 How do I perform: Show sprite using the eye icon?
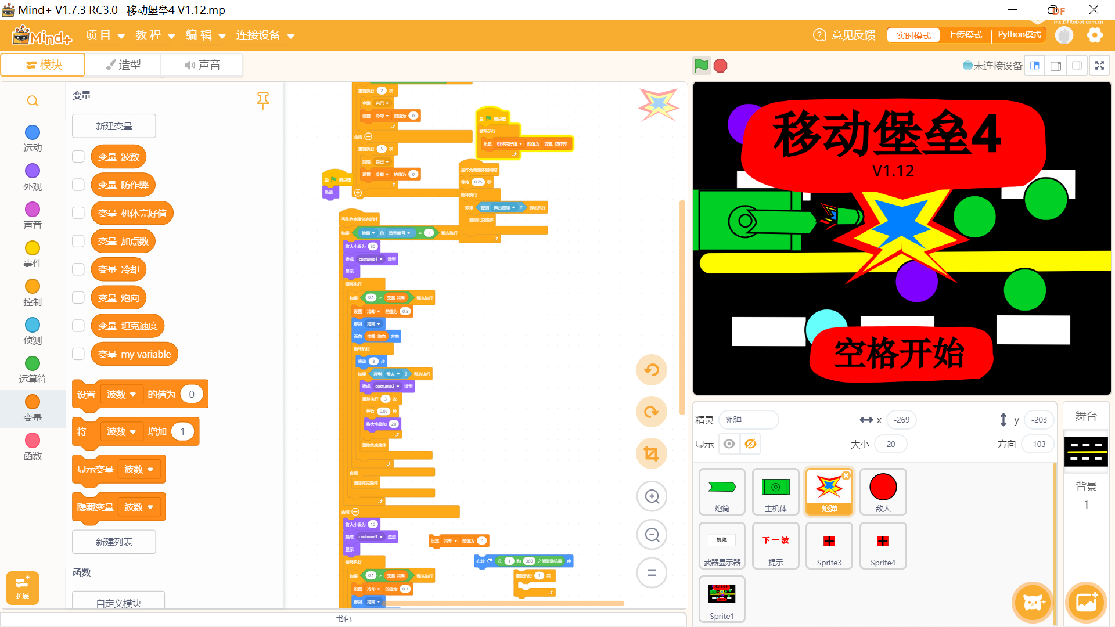729,444
